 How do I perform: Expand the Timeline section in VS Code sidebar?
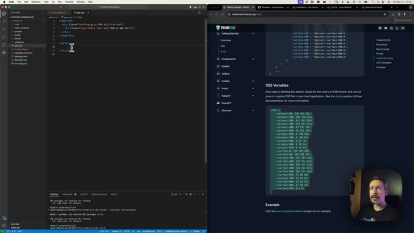click(x=15, y=228)
